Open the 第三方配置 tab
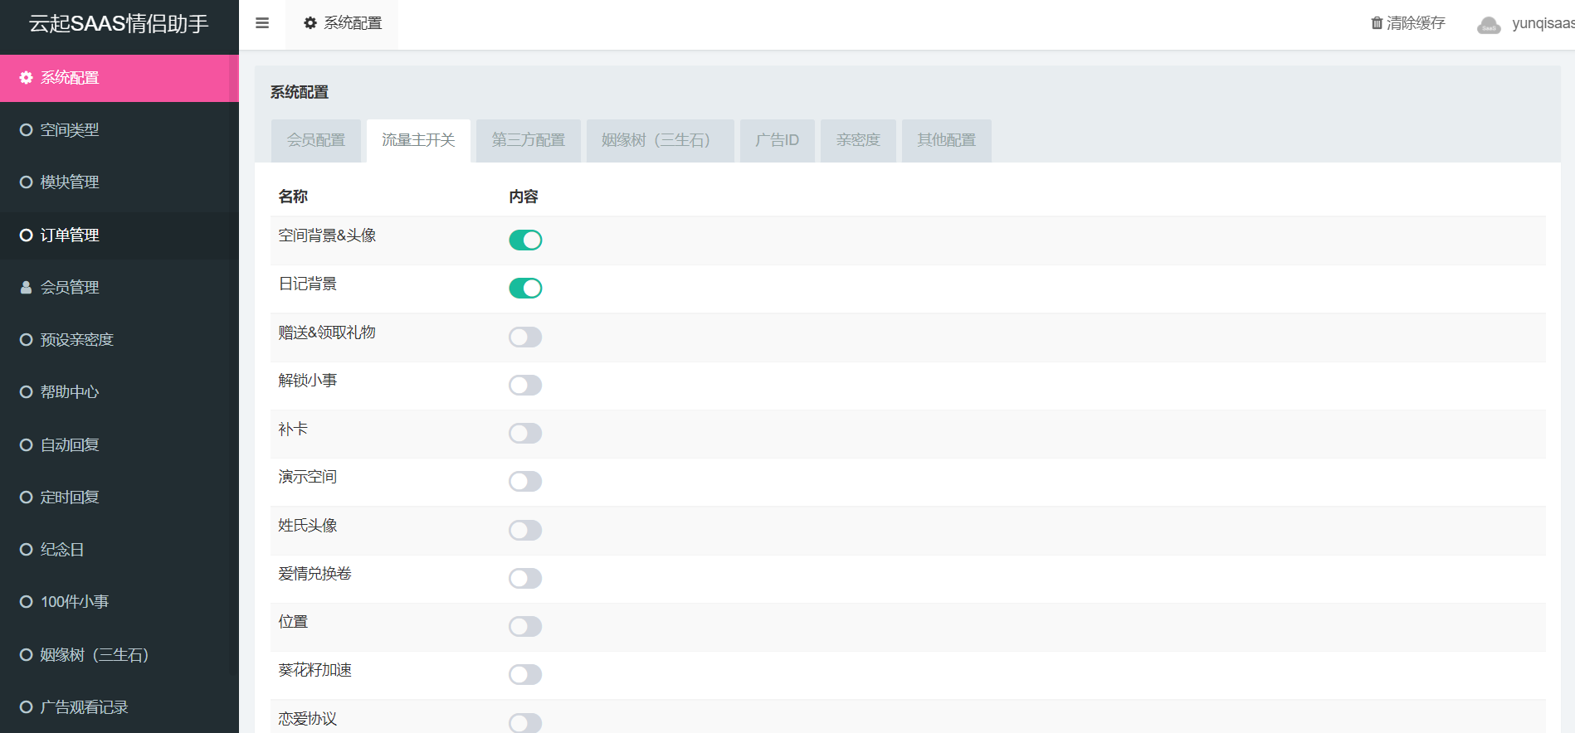1575x733 pixels. 528,140
